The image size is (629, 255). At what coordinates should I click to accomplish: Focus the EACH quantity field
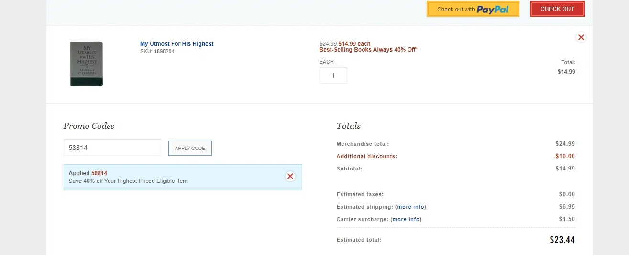(333, 75)
